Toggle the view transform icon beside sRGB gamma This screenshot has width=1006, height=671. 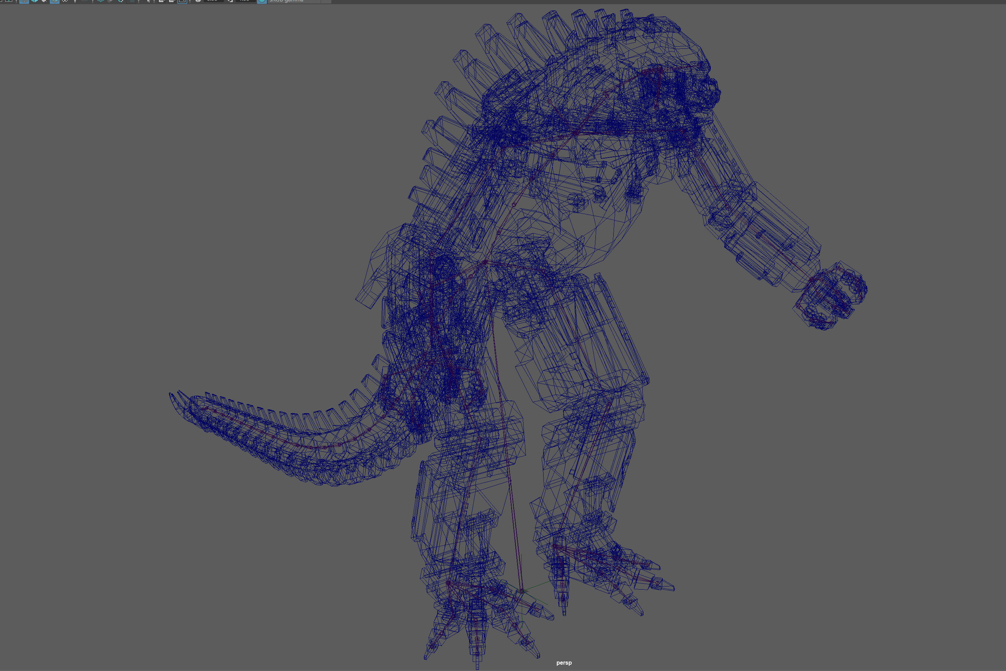(262, 1)
